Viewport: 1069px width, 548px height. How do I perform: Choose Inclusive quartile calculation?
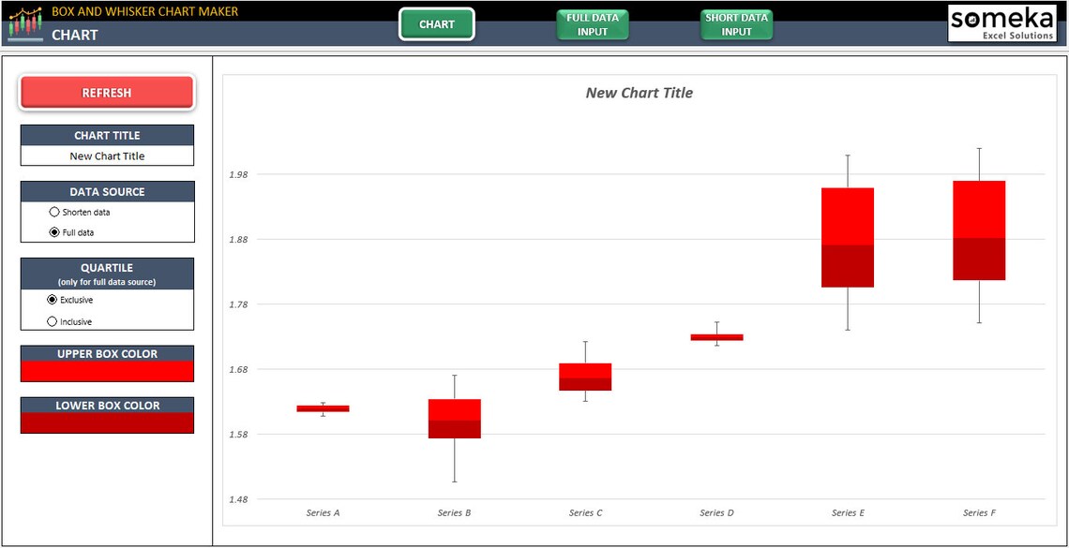pos(54,320)
